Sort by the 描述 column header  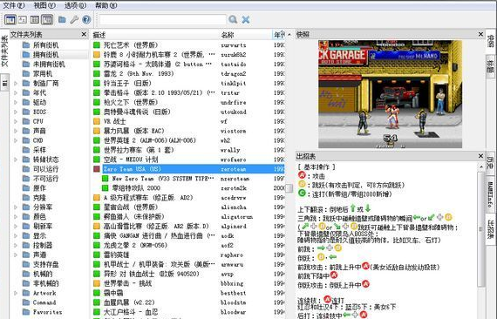pyautogui.click(x=154, y=35)
